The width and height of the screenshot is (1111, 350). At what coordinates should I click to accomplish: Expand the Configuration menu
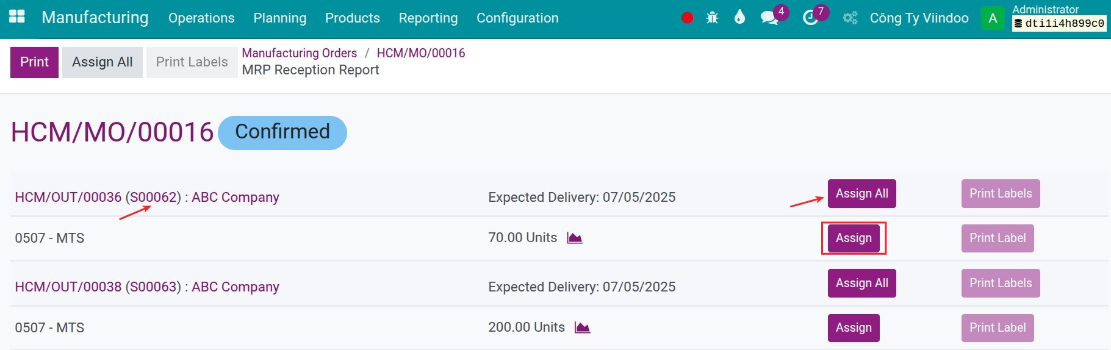tap(517, 18)
